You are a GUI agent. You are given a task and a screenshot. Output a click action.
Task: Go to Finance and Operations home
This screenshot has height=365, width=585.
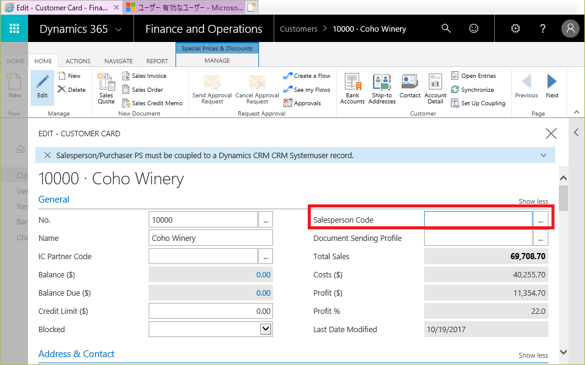(204, 29)
